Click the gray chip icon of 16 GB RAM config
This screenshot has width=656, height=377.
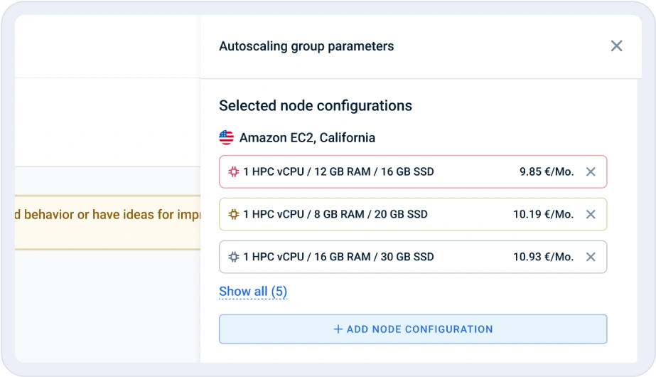[x=233, y=257]
